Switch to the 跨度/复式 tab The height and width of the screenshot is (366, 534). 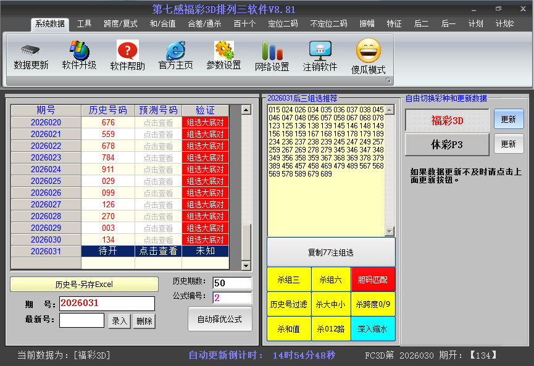pos(121,25)
